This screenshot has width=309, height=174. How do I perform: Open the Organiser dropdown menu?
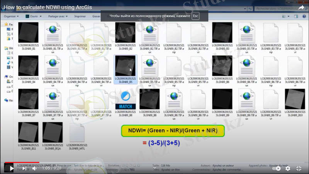tap(12, 17)
